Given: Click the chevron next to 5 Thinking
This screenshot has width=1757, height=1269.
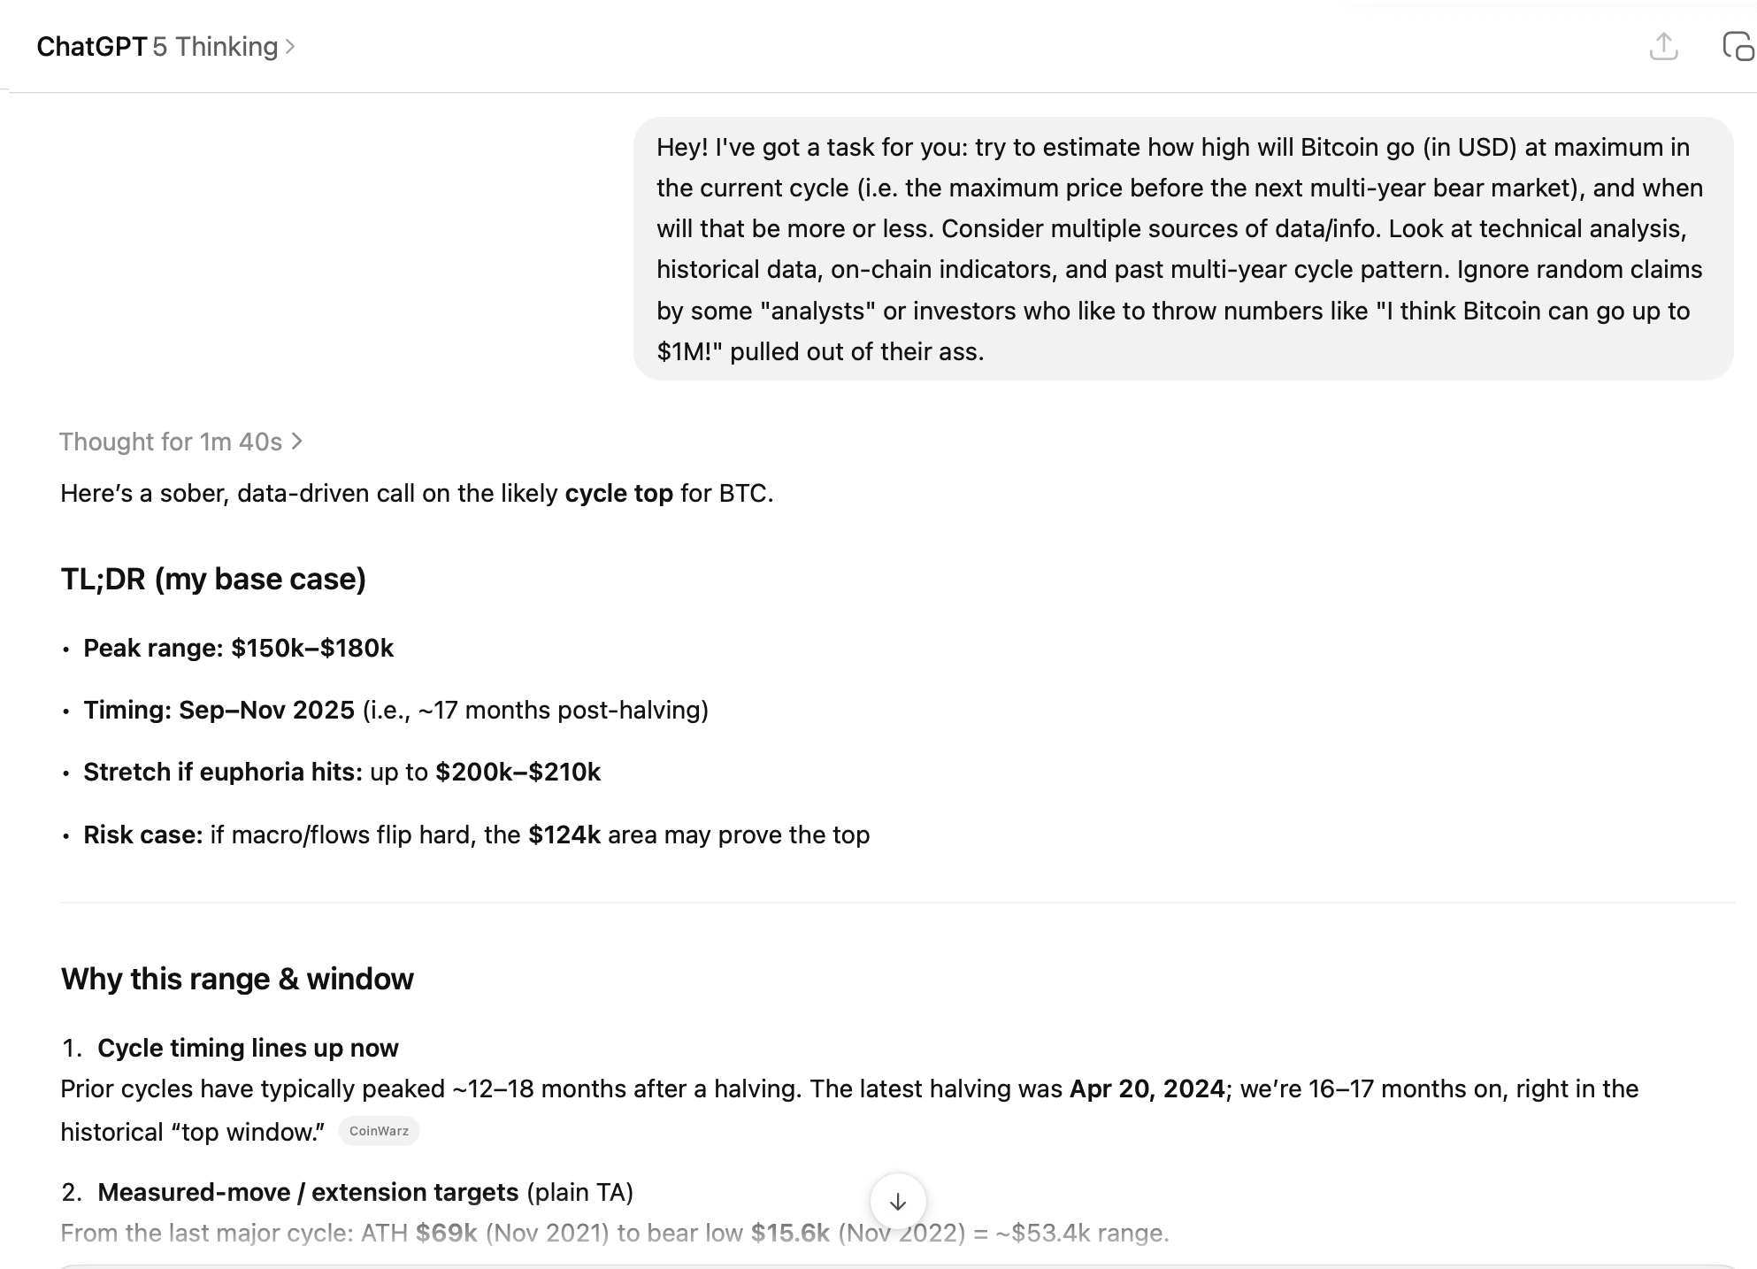Looking at the screenshot, I should click(x=290, y=47).
